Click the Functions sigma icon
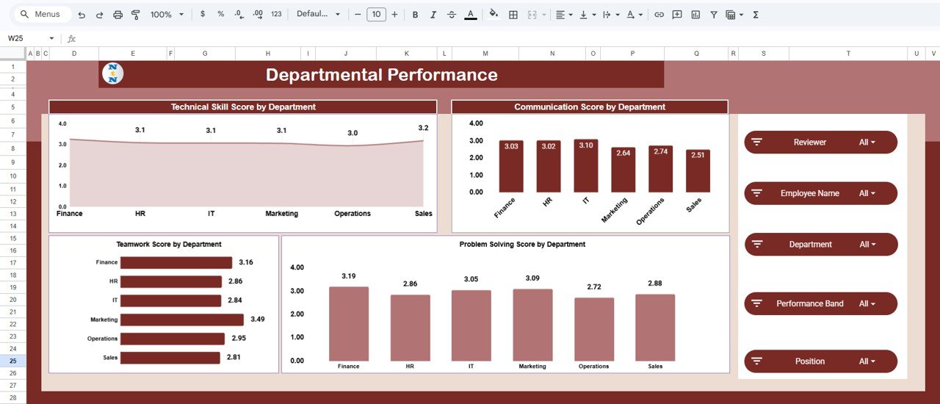 tap(756, 15)
